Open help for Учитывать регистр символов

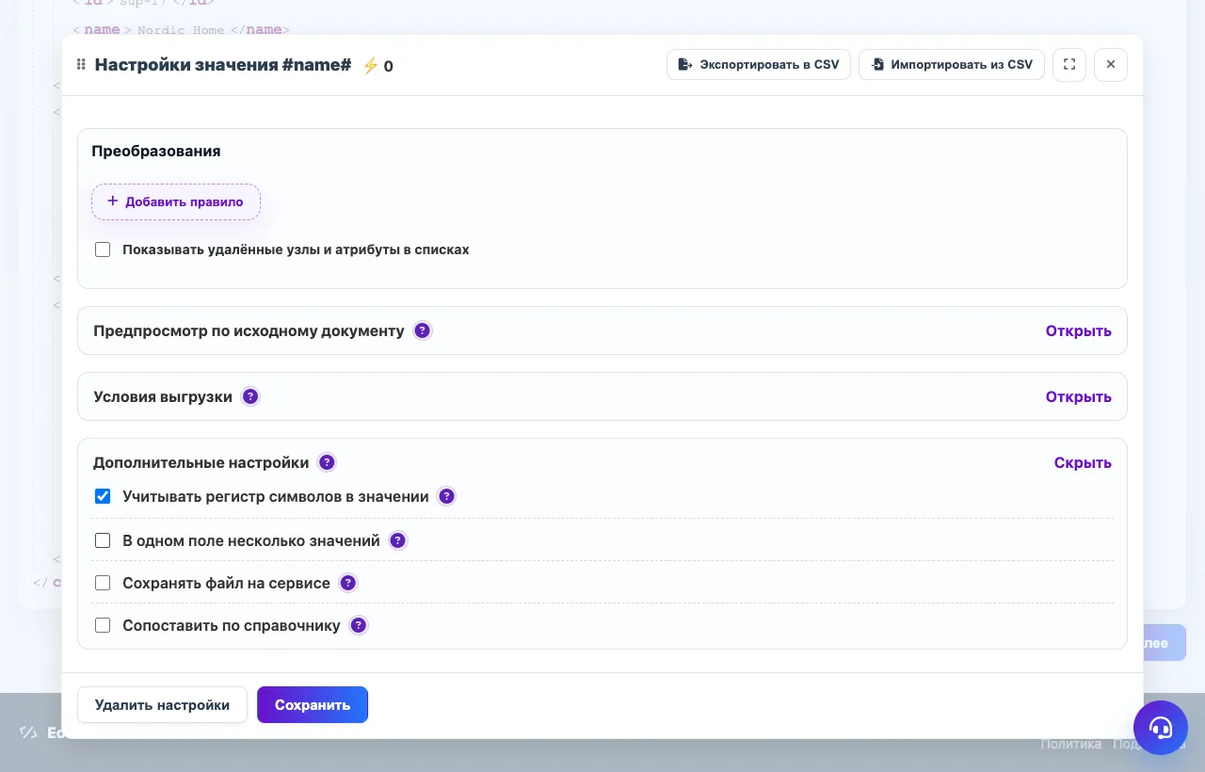pyautogui.click(x=447, y=496)
